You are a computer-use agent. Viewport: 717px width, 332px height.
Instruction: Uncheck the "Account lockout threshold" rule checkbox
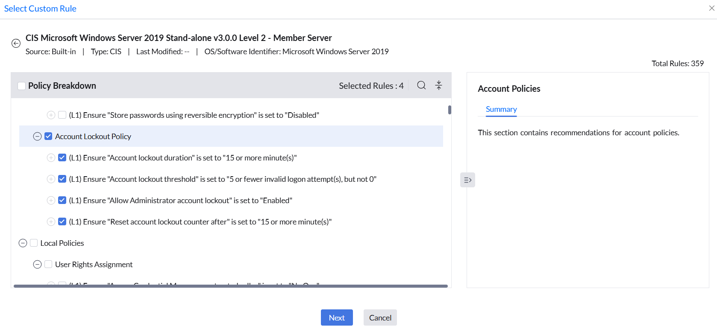point(62,179)
